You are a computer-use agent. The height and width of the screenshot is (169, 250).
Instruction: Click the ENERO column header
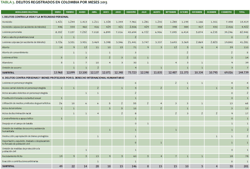pyautogui.click(x=58, y=12)
